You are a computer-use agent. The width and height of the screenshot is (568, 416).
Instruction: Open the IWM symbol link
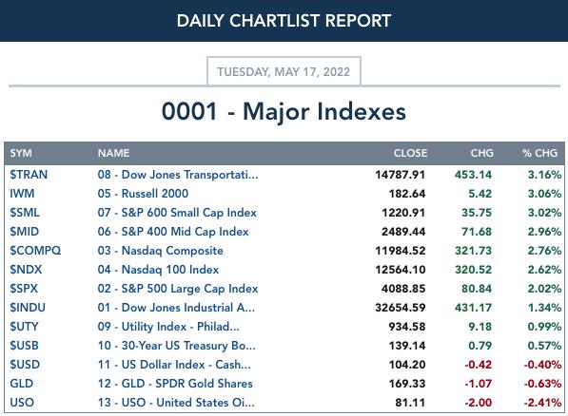coord(22,194)
